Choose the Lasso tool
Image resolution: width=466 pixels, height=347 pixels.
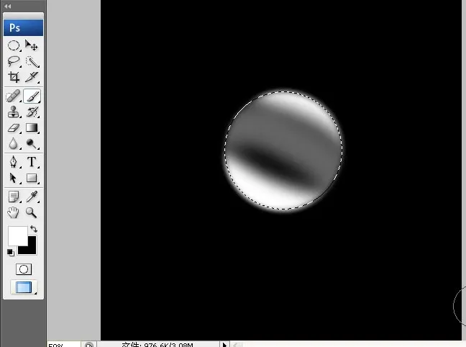[x=14, y=61]
